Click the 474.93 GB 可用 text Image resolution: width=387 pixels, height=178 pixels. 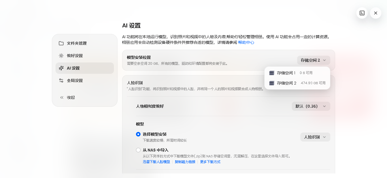pyautogui.click(x=313, y=83)
